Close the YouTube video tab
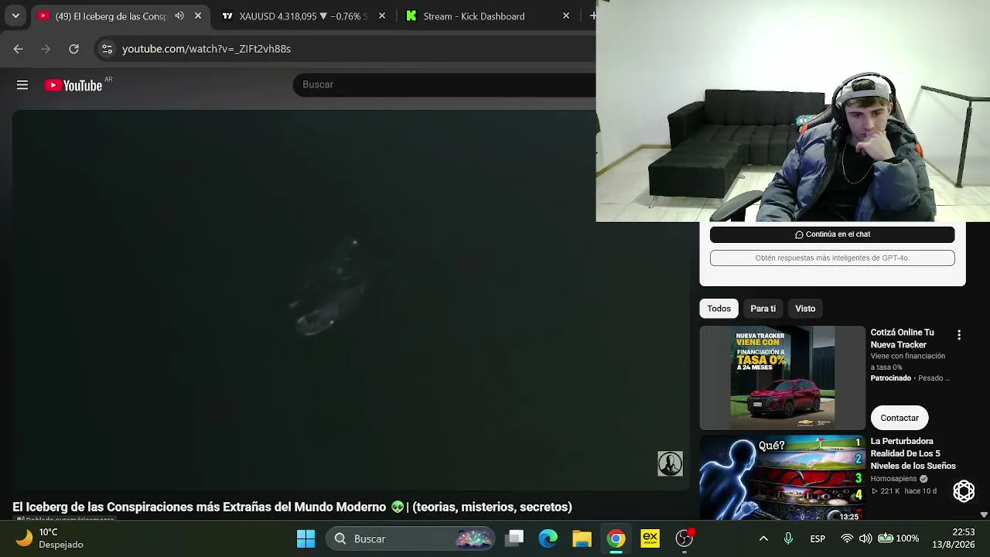This screenshot has width=990, height=557. (x=198, y=16)
